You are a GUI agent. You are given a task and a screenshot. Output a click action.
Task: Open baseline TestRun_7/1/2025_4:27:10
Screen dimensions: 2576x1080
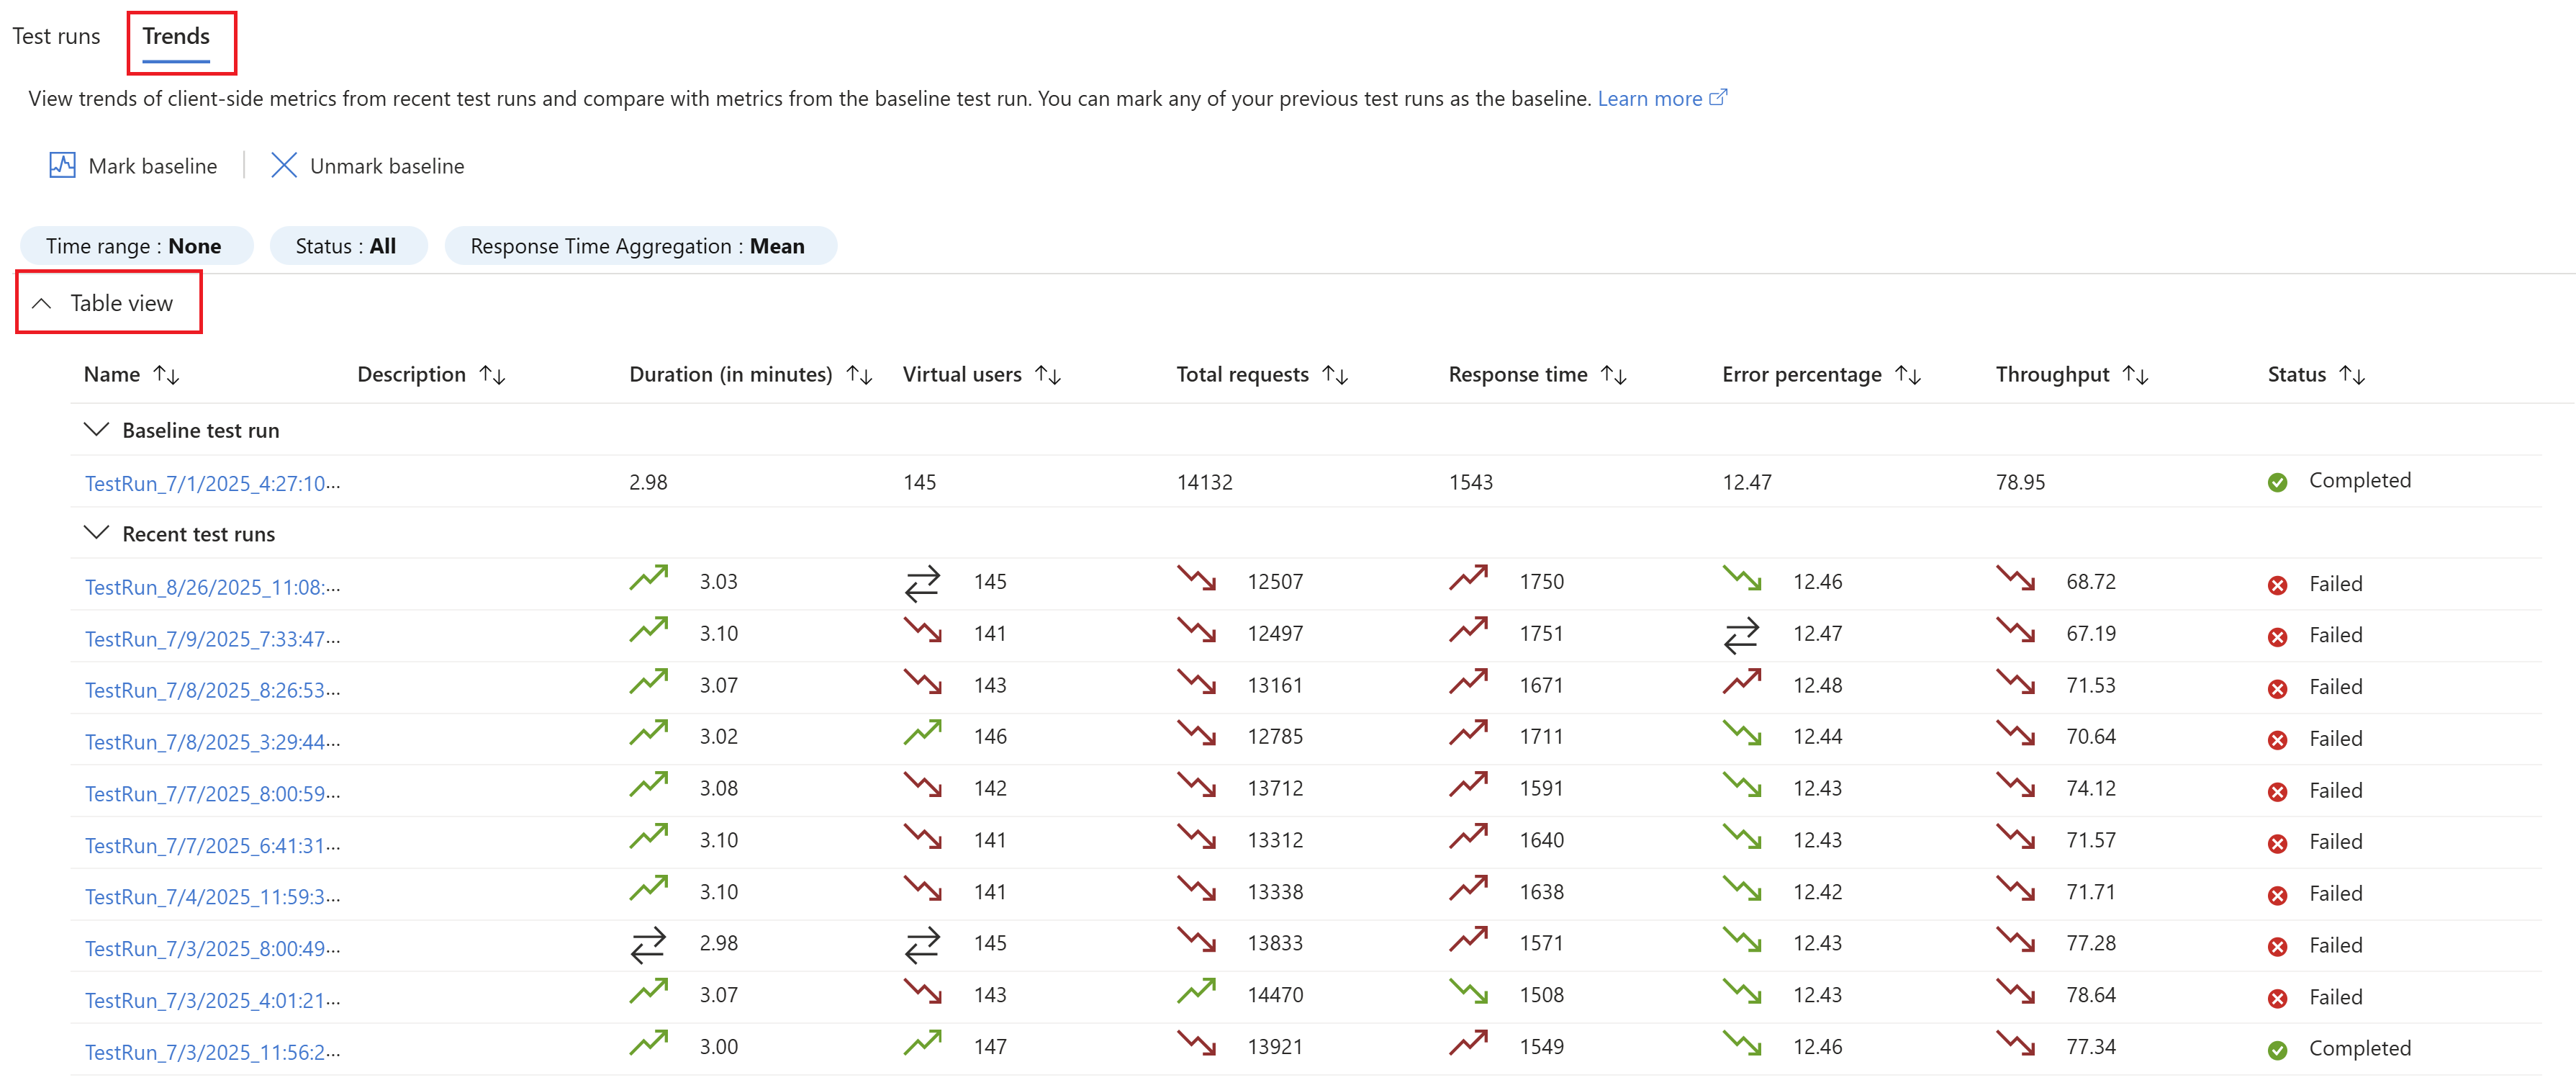[212, 483]
